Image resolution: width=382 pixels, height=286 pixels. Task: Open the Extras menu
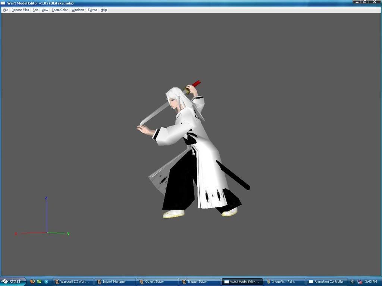click(93, 10)
